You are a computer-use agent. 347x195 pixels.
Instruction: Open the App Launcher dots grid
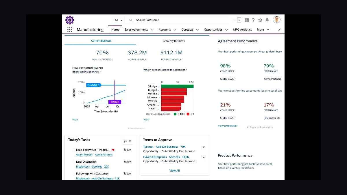[69, 29]
